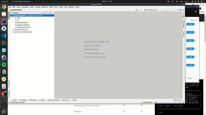Open the Build tool window tab
Image resolution: width=206 pixels, height=115 pixels.
point(74,100)
